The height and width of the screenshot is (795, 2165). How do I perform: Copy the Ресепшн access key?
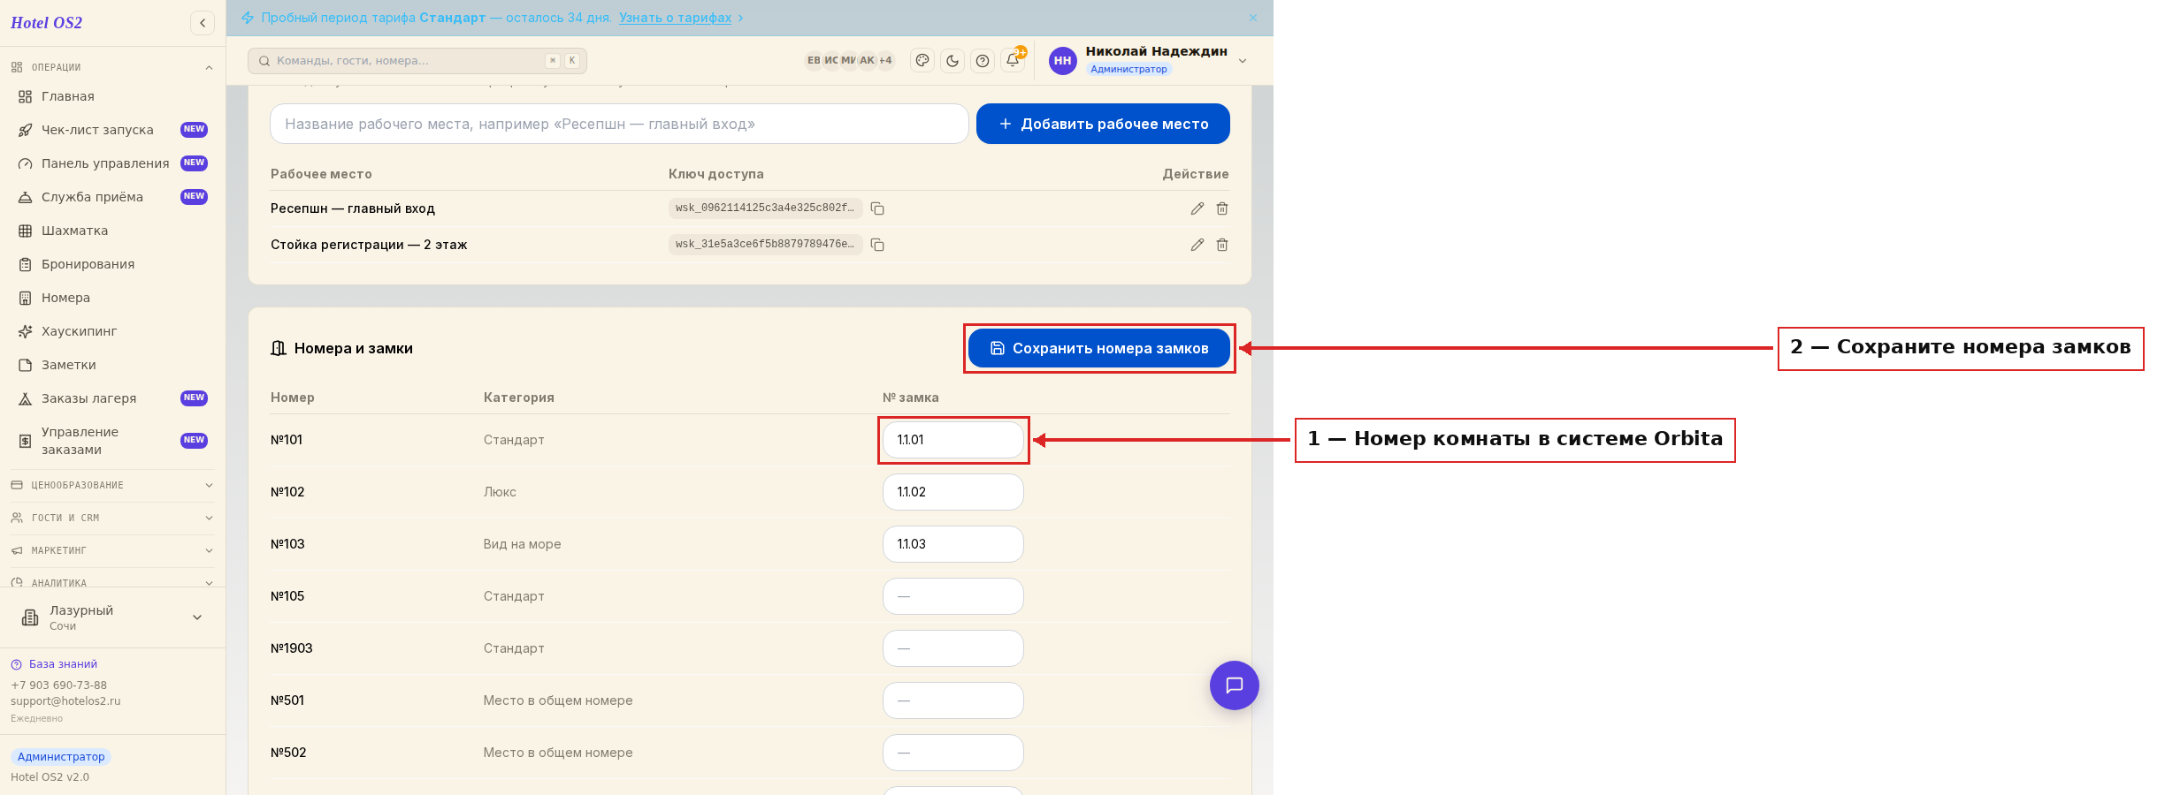[x=877, y=208]
